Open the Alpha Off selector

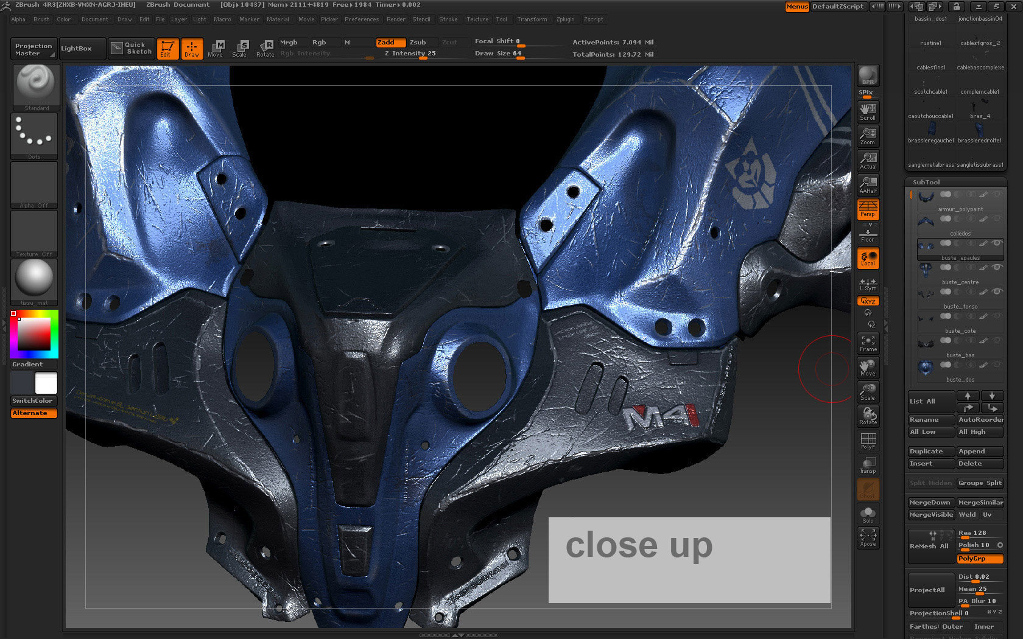(34, 185)
